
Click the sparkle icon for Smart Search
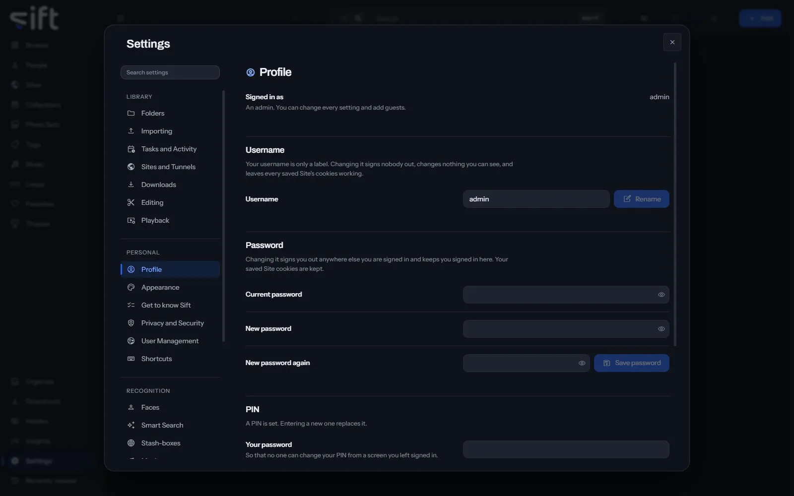coord(131,425)
